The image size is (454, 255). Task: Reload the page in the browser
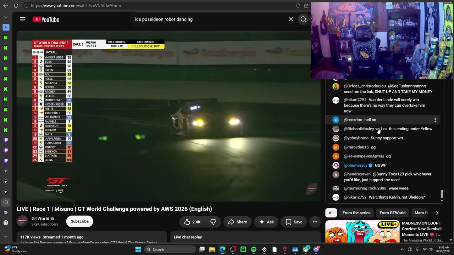(x=16, y=6)
